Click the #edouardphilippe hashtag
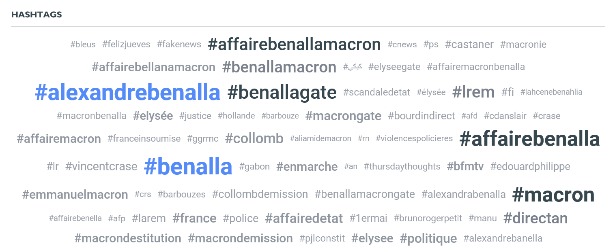The width and height of the screenshot is (615, 246). tap(530, 166)
